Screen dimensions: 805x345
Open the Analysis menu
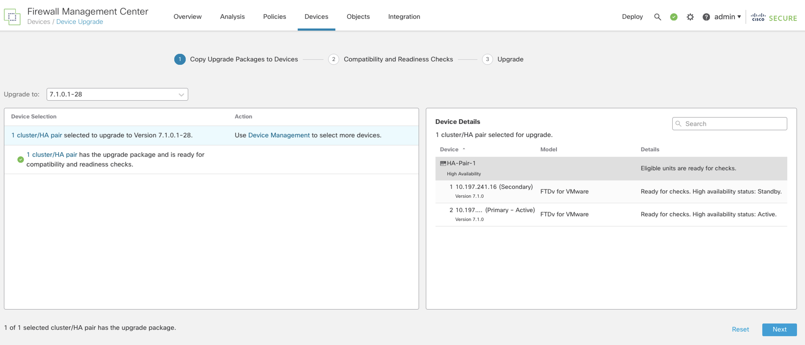[x=232, y=16]
